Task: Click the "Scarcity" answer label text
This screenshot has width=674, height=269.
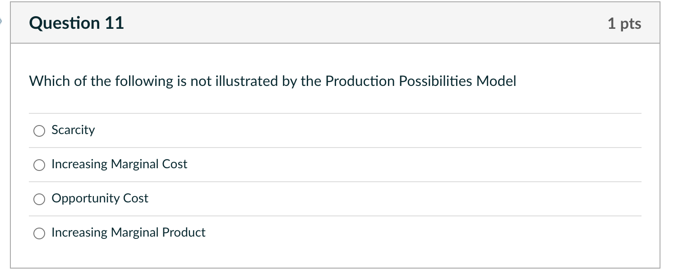Action: (73, 130)
